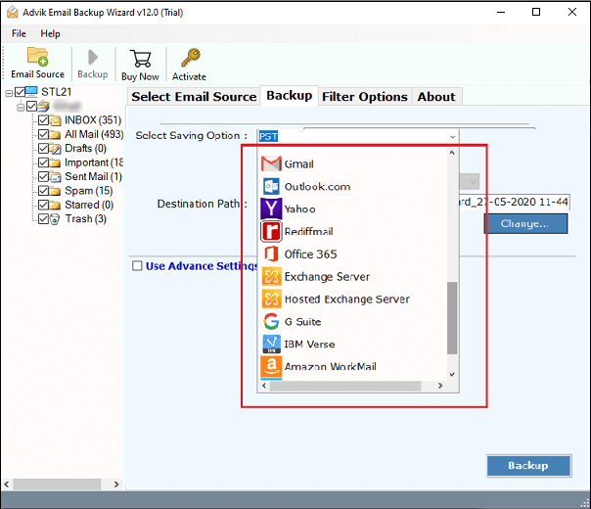
Task: Collapse the STL21 tree node
Action: pyautogui.click(x=9, y=93)
